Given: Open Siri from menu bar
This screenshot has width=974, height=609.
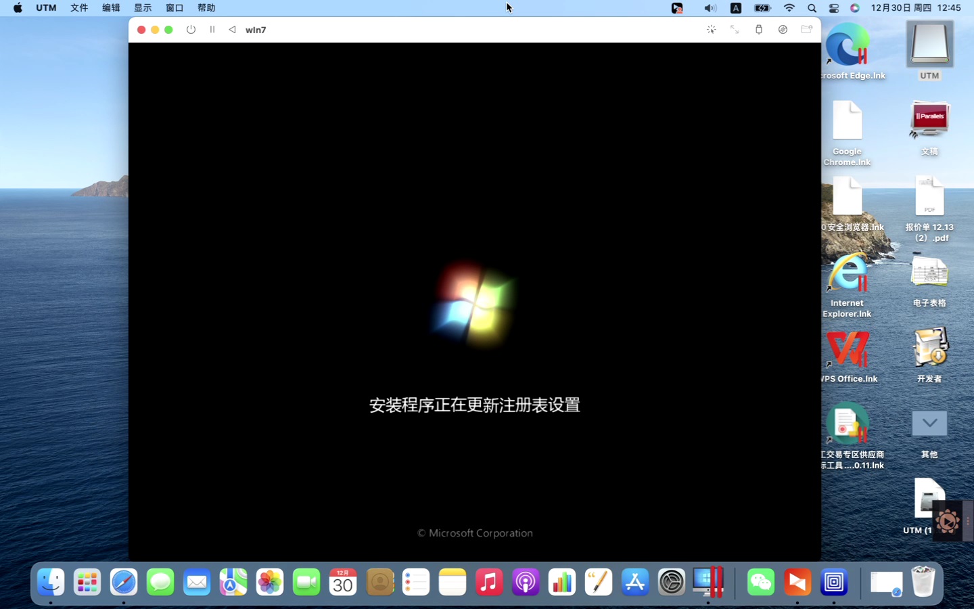Looking at the screenshot, I should tap(855, 8).
